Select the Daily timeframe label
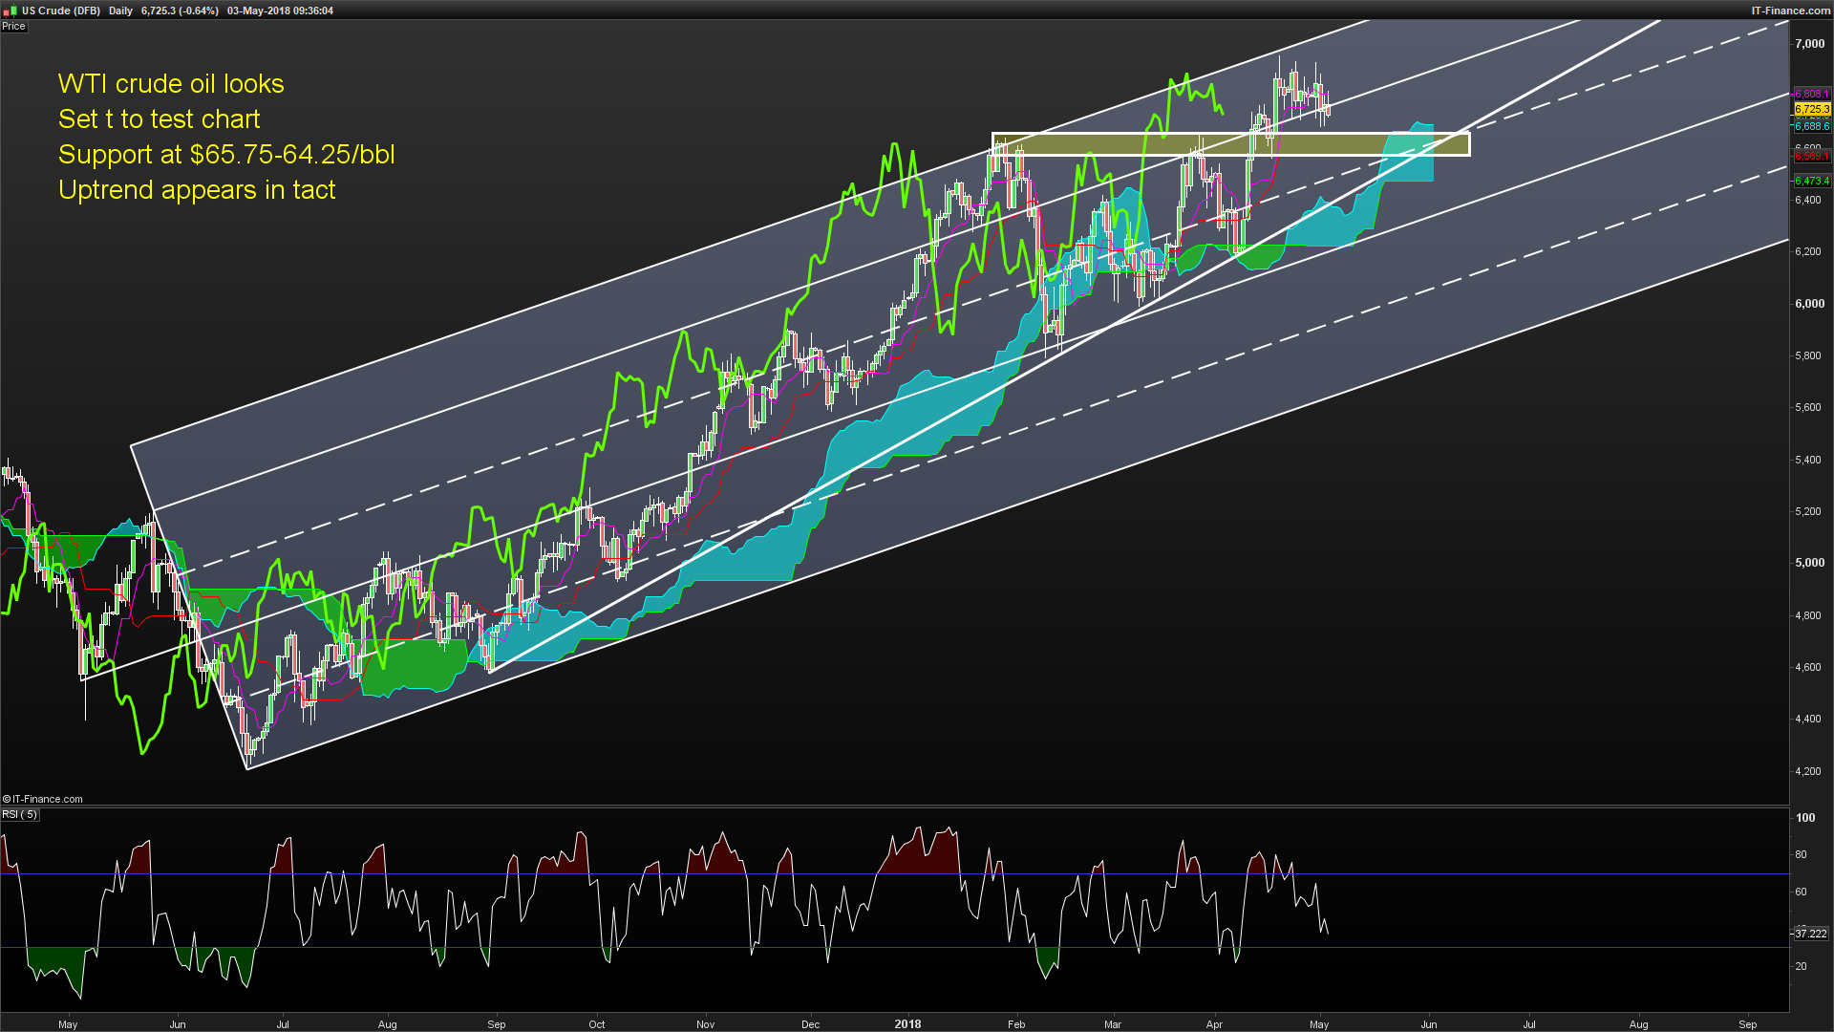 (121, 11)
